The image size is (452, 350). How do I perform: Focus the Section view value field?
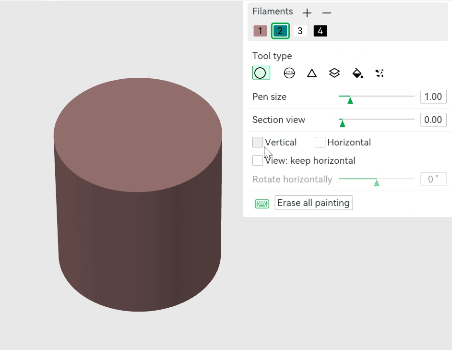[x=433, y=120]
